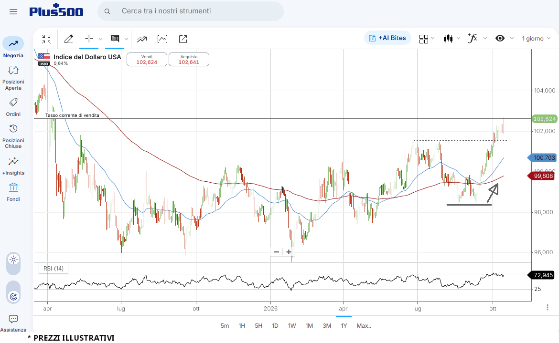This screenshot has height=343, width=559.
Task: Expand annotation tool options arrow
Action: tap(126, 39)
